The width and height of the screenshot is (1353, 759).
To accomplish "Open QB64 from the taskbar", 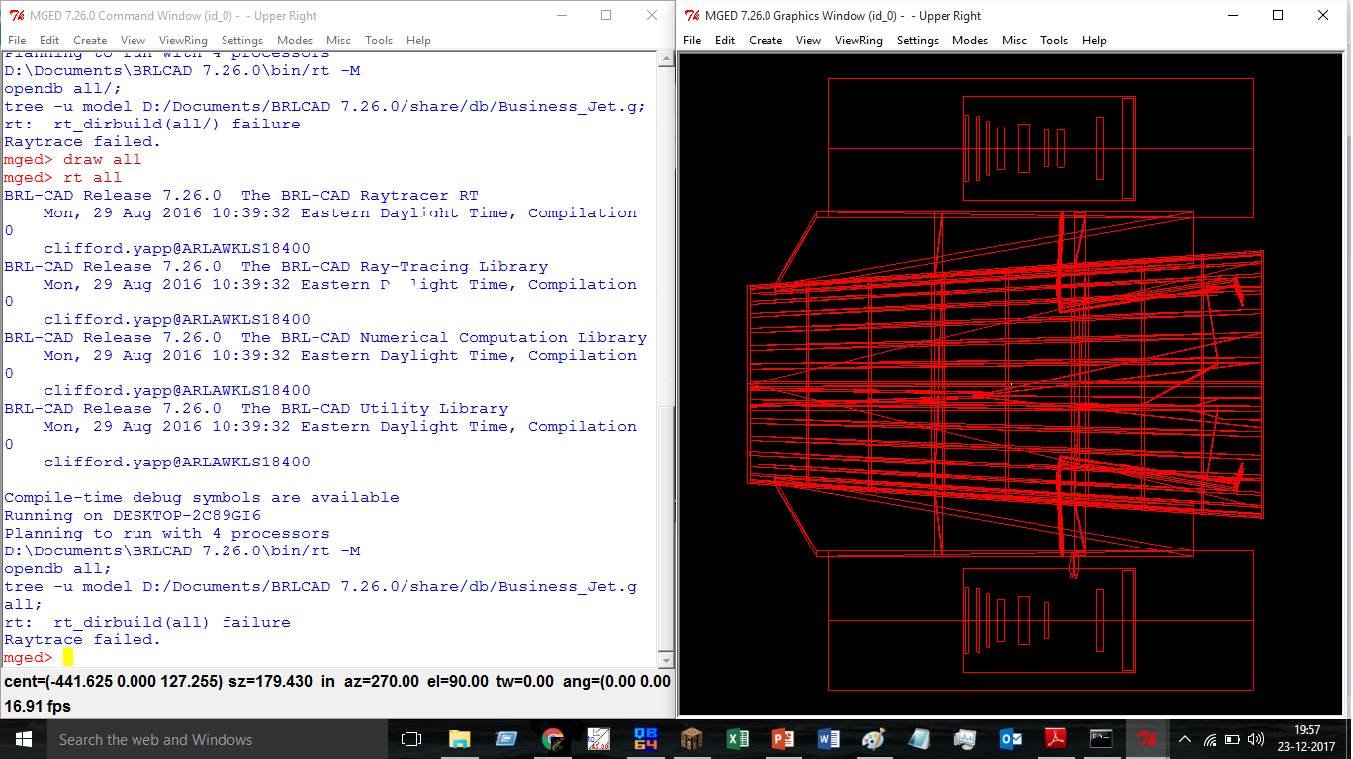I will coord(646,739).
